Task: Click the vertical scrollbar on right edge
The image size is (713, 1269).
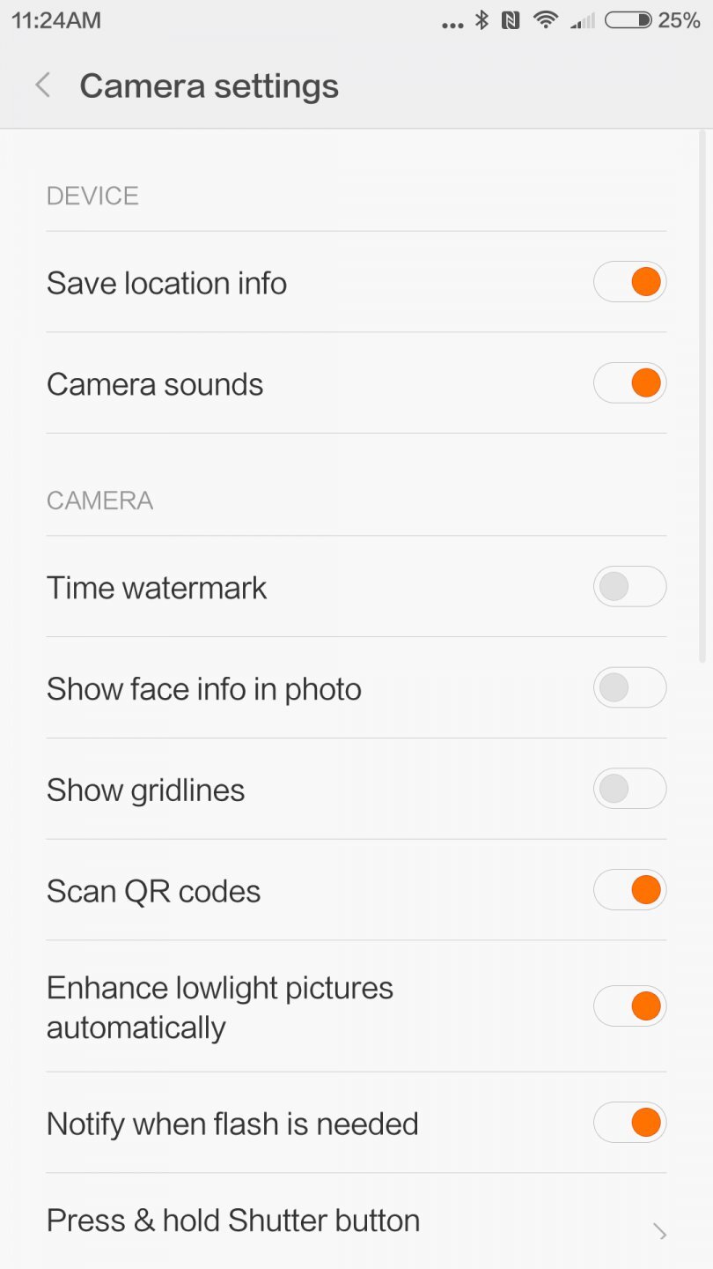Action: click(702, 397)
